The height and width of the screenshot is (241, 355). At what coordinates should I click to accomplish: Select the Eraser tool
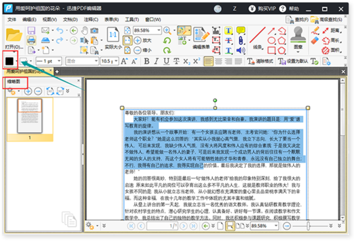point(315,41)
